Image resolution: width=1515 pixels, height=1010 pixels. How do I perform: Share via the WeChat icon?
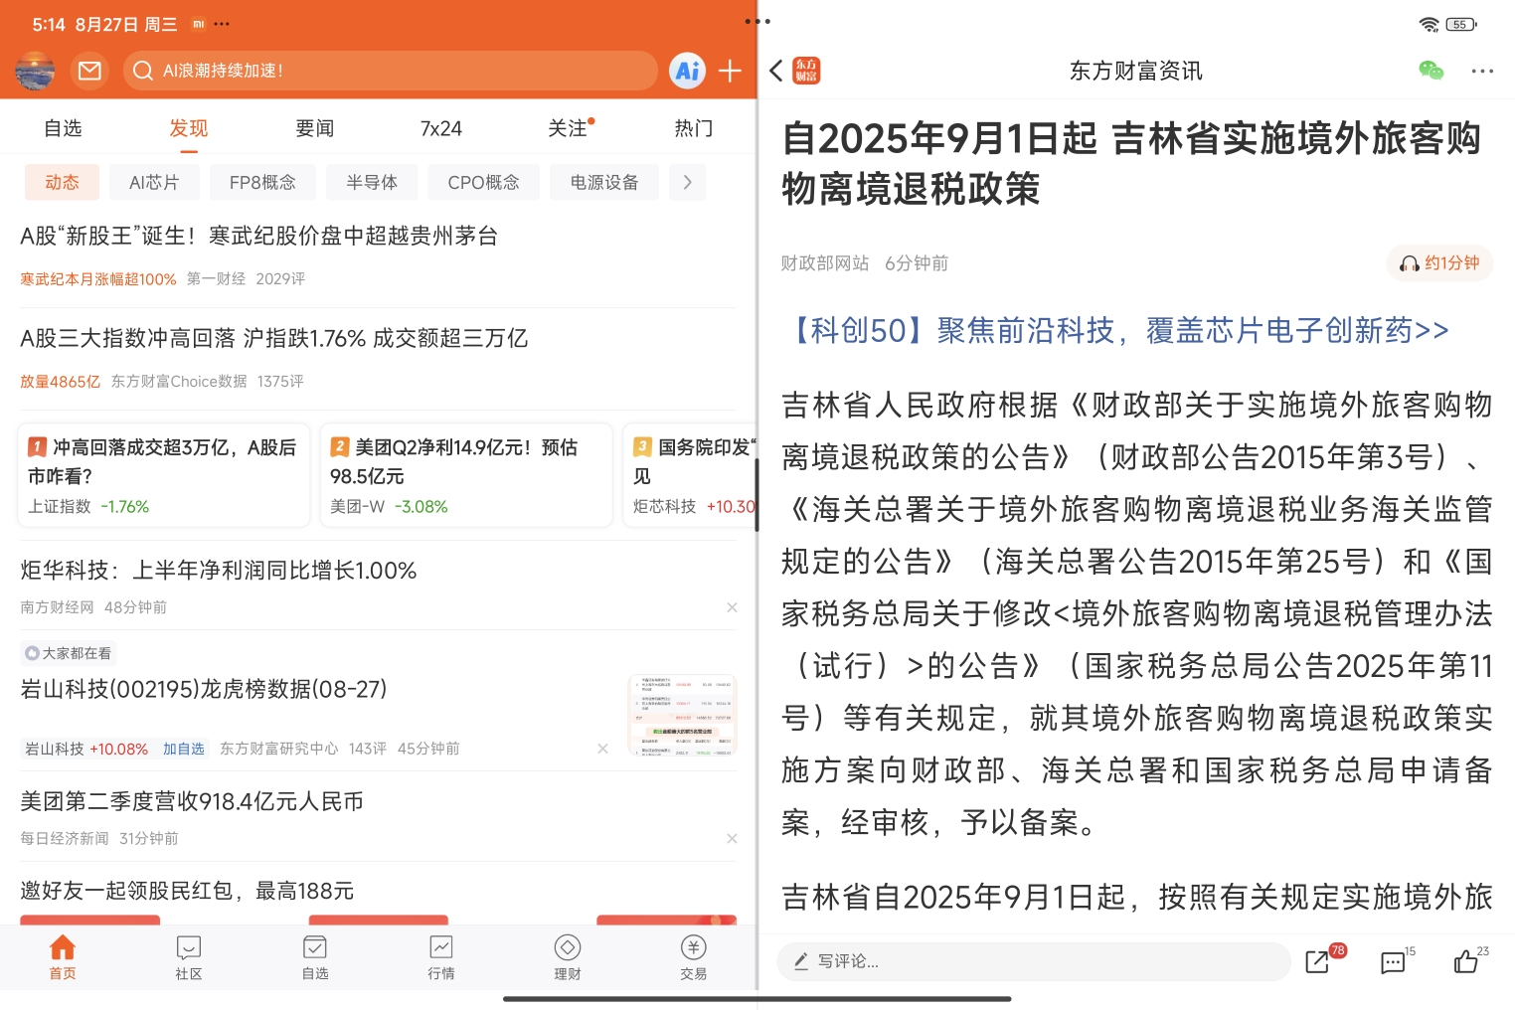[x=1431, y=71]
